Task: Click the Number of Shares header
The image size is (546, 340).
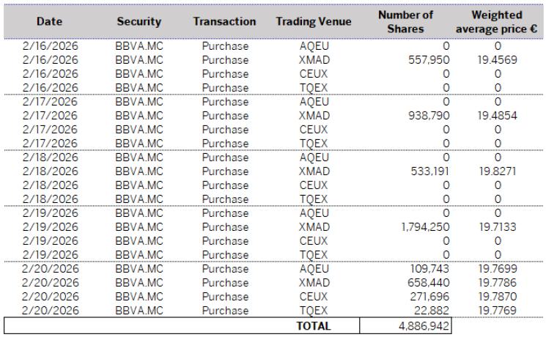Action: [405, 22]
